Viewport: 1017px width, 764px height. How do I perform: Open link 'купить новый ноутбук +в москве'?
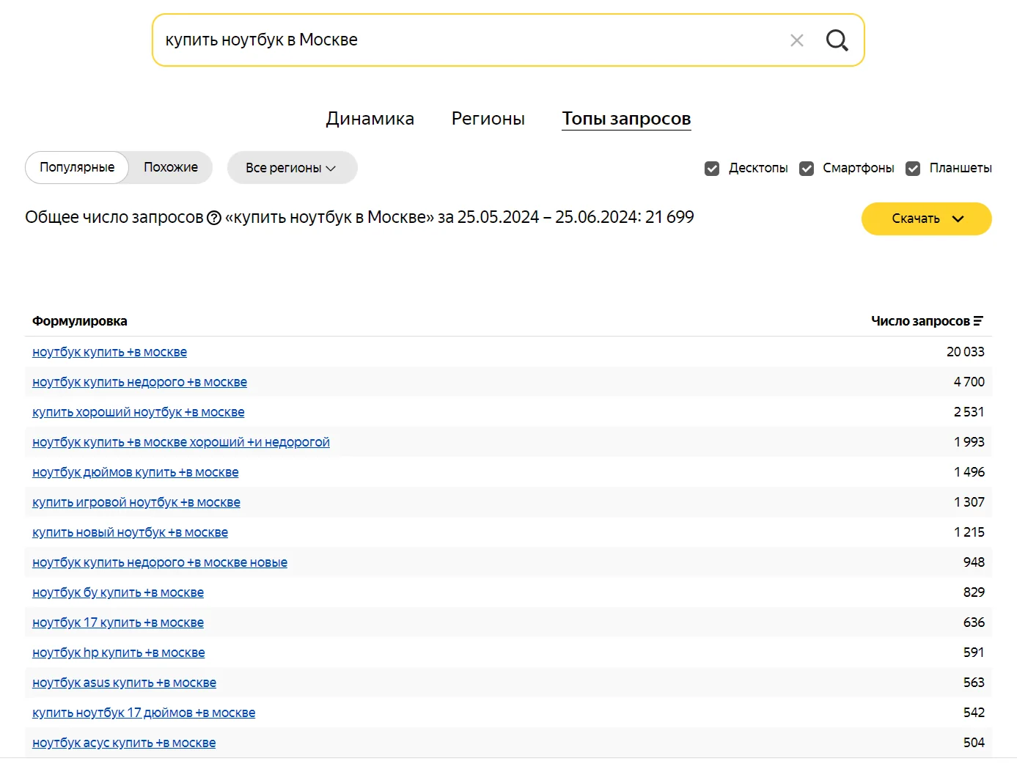tap(130, 532)
